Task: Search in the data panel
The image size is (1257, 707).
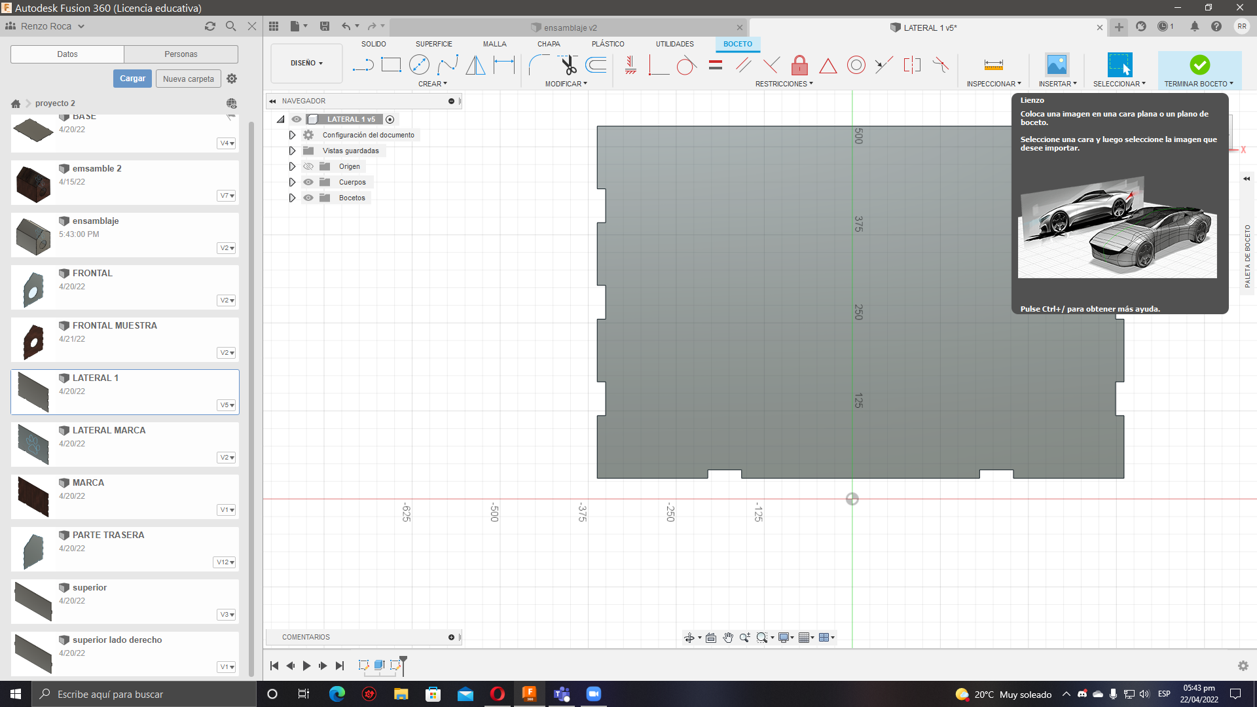Action: click(x=230, y=26)
